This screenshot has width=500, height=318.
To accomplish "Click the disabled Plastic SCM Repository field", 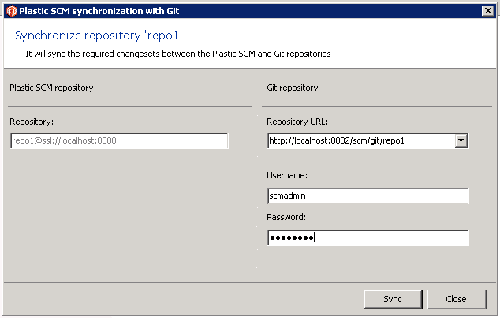I will [x=119, y=140].
